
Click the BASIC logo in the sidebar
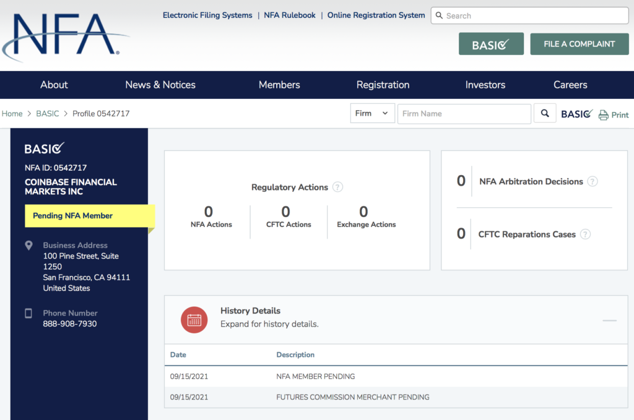(x=44, y=148)
